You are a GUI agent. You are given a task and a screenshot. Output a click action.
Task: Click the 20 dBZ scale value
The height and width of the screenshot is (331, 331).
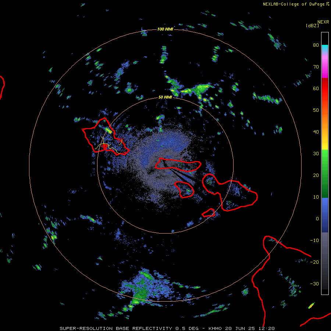click(316, 175)
